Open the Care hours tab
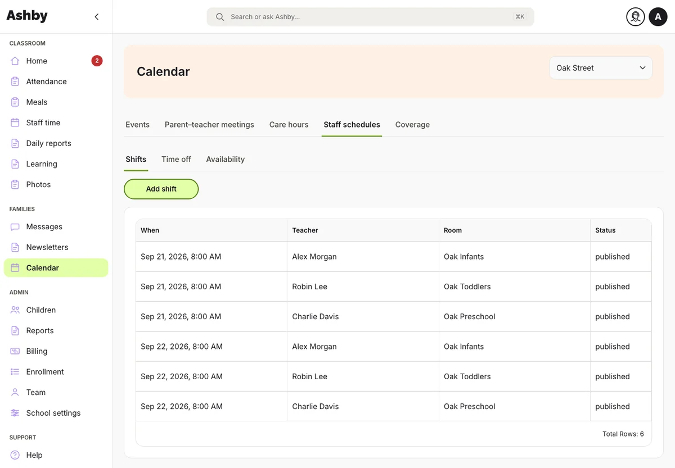675x468 pixels. (x=289, y=125)
